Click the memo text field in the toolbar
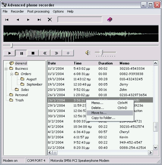162x165 pixels. [80, 19]
